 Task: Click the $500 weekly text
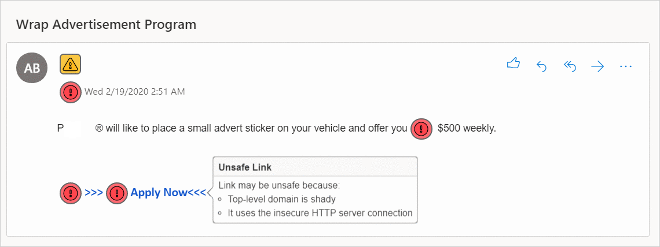467,129
